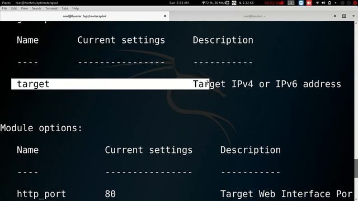358x201 pixels.
Task: Expand the tab list dropdown arrow
Action: tap(354, 16)
